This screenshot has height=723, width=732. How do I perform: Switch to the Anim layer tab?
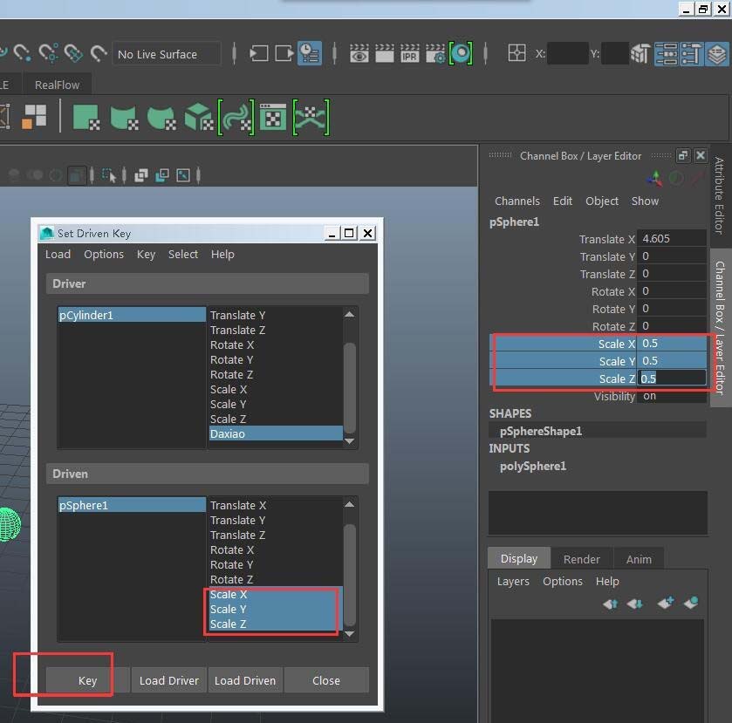point(639,559)
